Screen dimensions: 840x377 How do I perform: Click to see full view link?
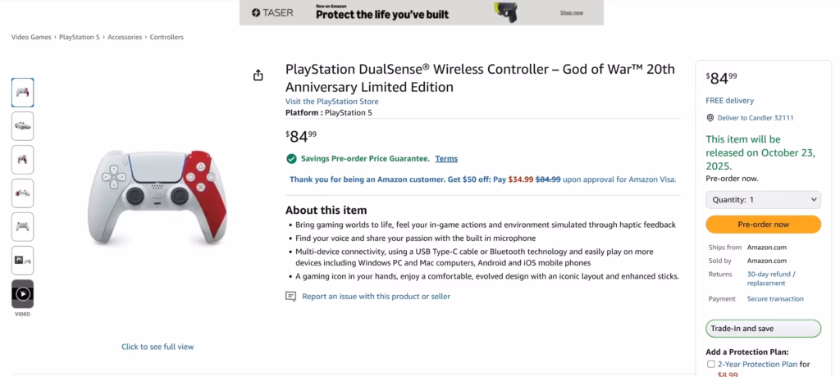coord(157,347)
